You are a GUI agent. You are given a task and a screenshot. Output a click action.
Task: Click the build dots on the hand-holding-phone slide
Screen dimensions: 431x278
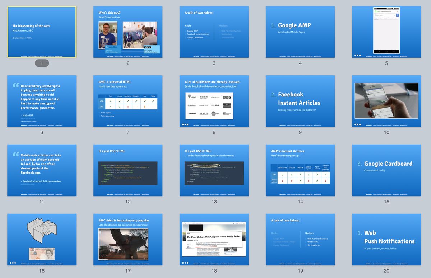tap(357, 124)
